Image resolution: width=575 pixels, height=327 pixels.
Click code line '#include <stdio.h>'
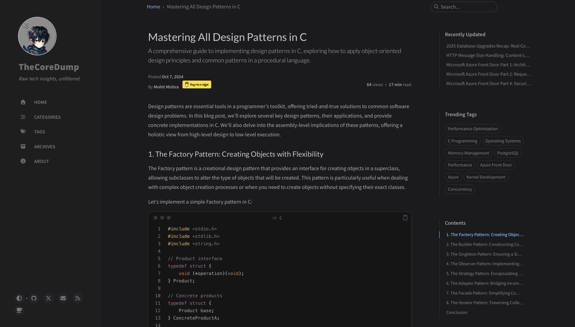click(x=192, y=229)
